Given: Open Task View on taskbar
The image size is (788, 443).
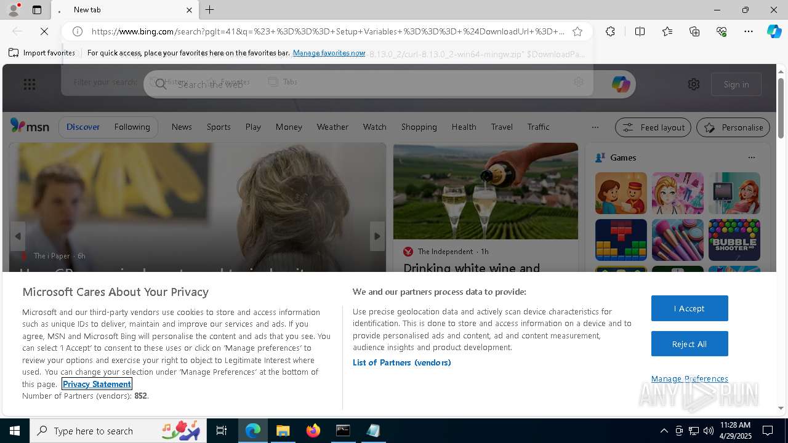Looking at the screenshot, I should (x=222, y=431).
